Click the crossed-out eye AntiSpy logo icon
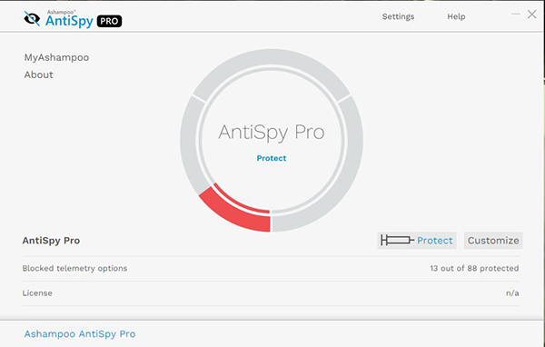Image resolution: width=545 pixels, height=347 pixels. click(x=32, y=18)
